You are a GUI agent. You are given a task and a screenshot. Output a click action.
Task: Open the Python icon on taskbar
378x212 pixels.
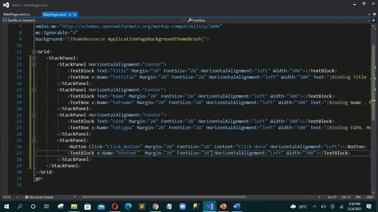(x=196, y=207)
